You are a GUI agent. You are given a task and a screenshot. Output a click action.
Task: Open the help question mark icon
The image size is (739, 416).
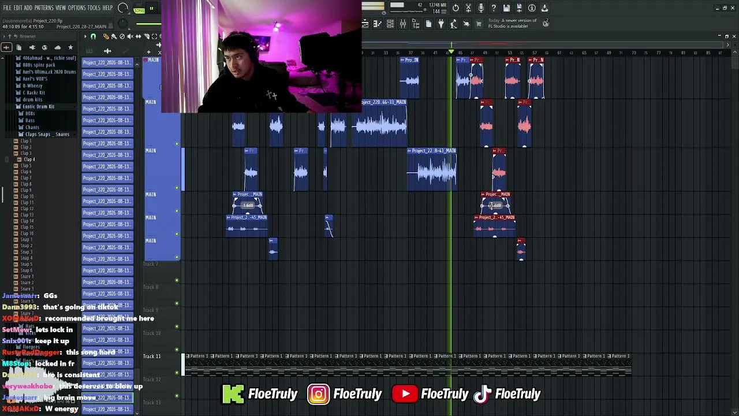494,8
